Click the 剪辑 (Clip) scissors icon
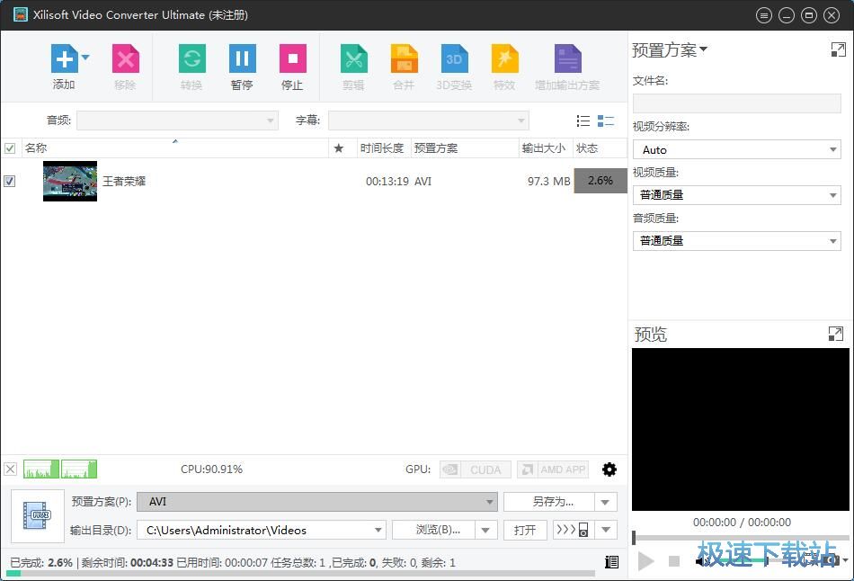The width and height of the screenshot is (854, 581). (353, 66)
